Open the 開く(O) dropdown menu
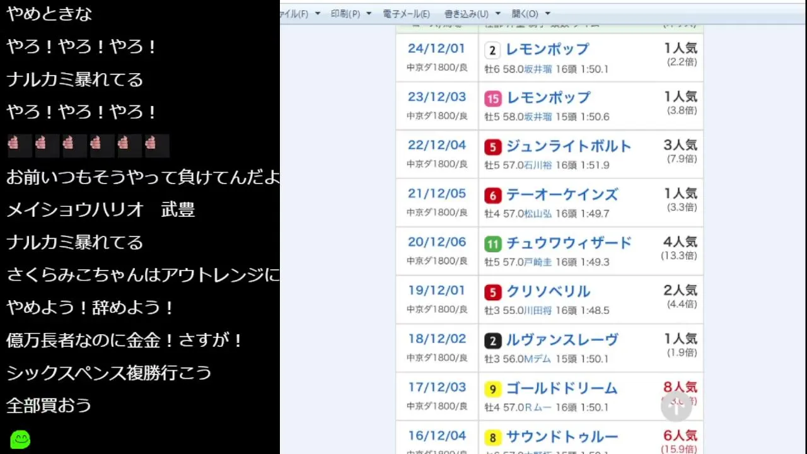Viewport: 807px width, 454px height. 531,13
